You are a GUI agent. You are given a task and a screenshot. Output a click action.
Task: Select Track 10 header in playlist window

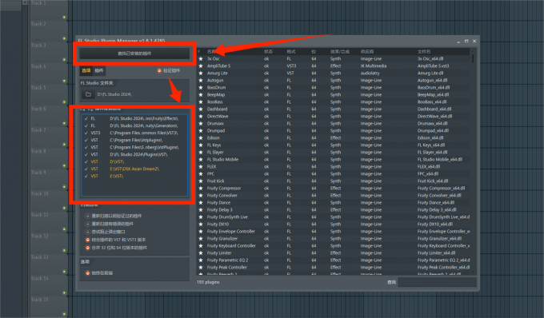point(40,193)
